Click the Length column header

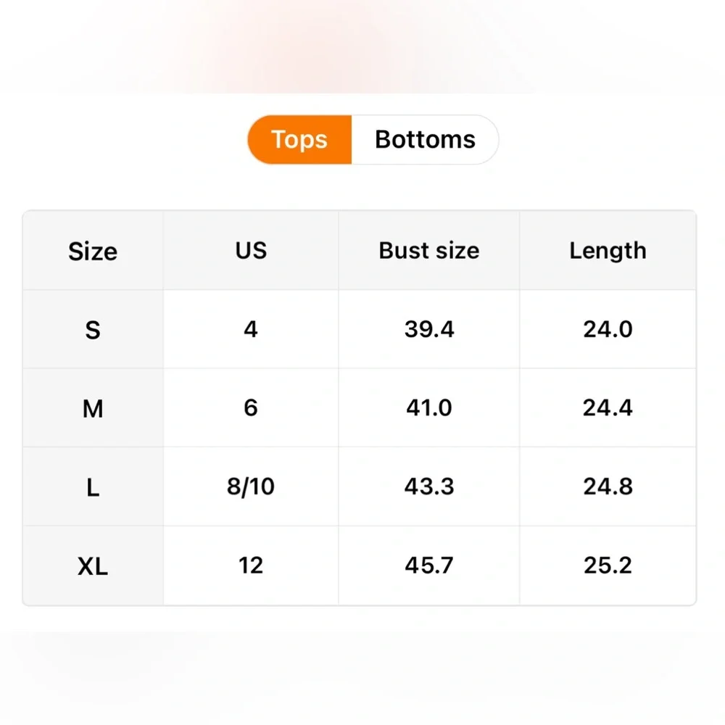608,251
